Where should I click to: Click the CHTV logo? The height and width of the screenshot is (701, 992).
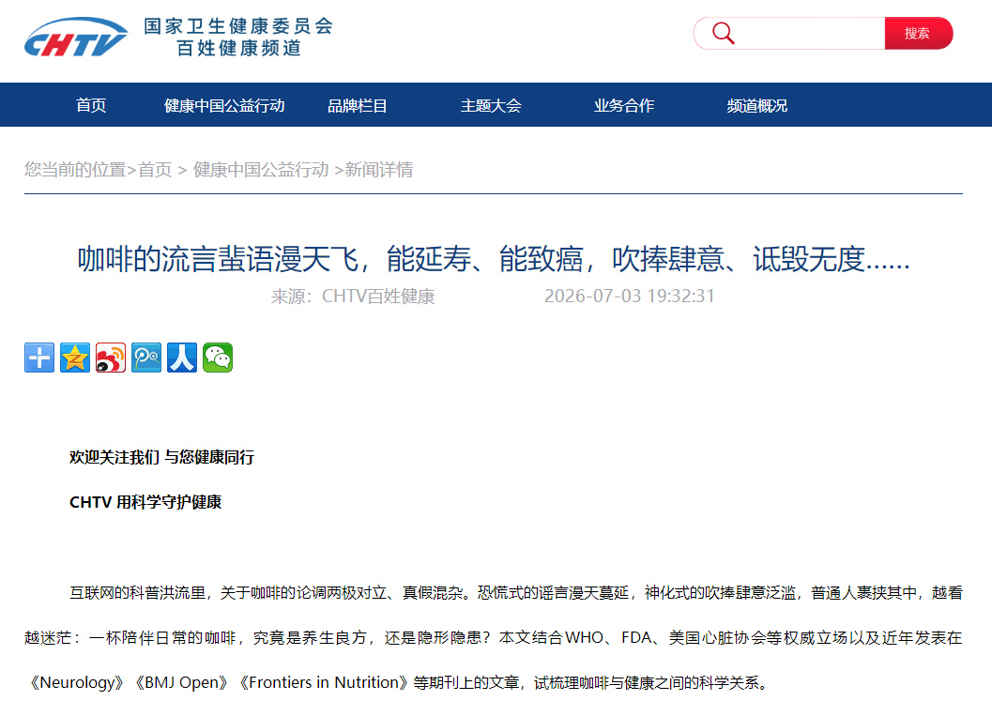coord(76,37)
